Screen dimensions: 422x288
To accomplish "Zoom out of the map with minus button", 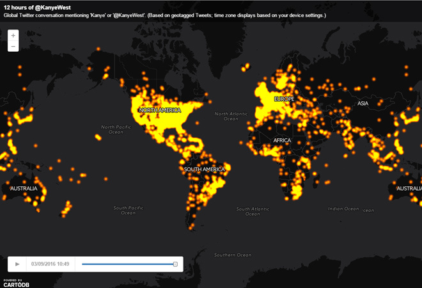I will click(13, 46).
